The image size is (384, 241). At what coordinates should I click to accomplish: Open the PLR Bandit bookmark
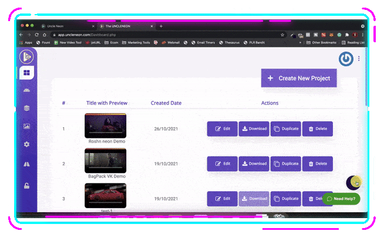tap(254, 43)
